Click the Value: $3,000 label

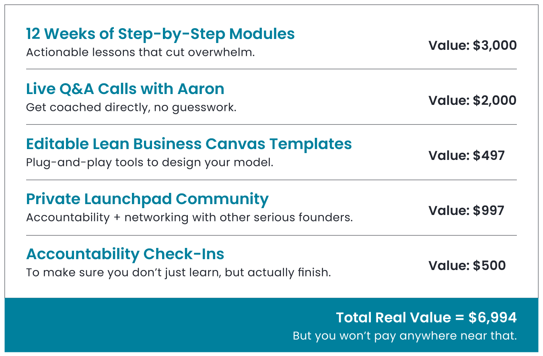473,45
